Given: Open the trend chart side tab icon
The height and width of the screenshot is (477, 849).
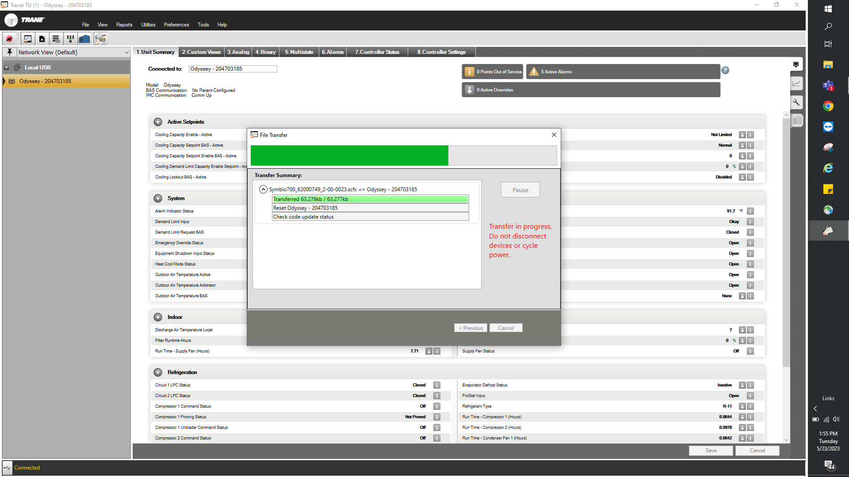Looking at the screenshot, I should (797, 83).
